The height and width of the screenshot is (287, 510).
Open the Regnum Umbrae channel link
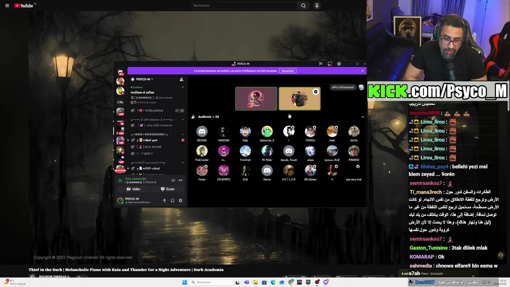click(x=54, y=277)
